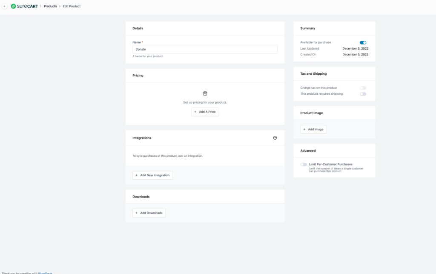The height and width of the screenshot is (274, 436).
Task: Click plus icon on Add A Price
Action: tap(195, 112)
